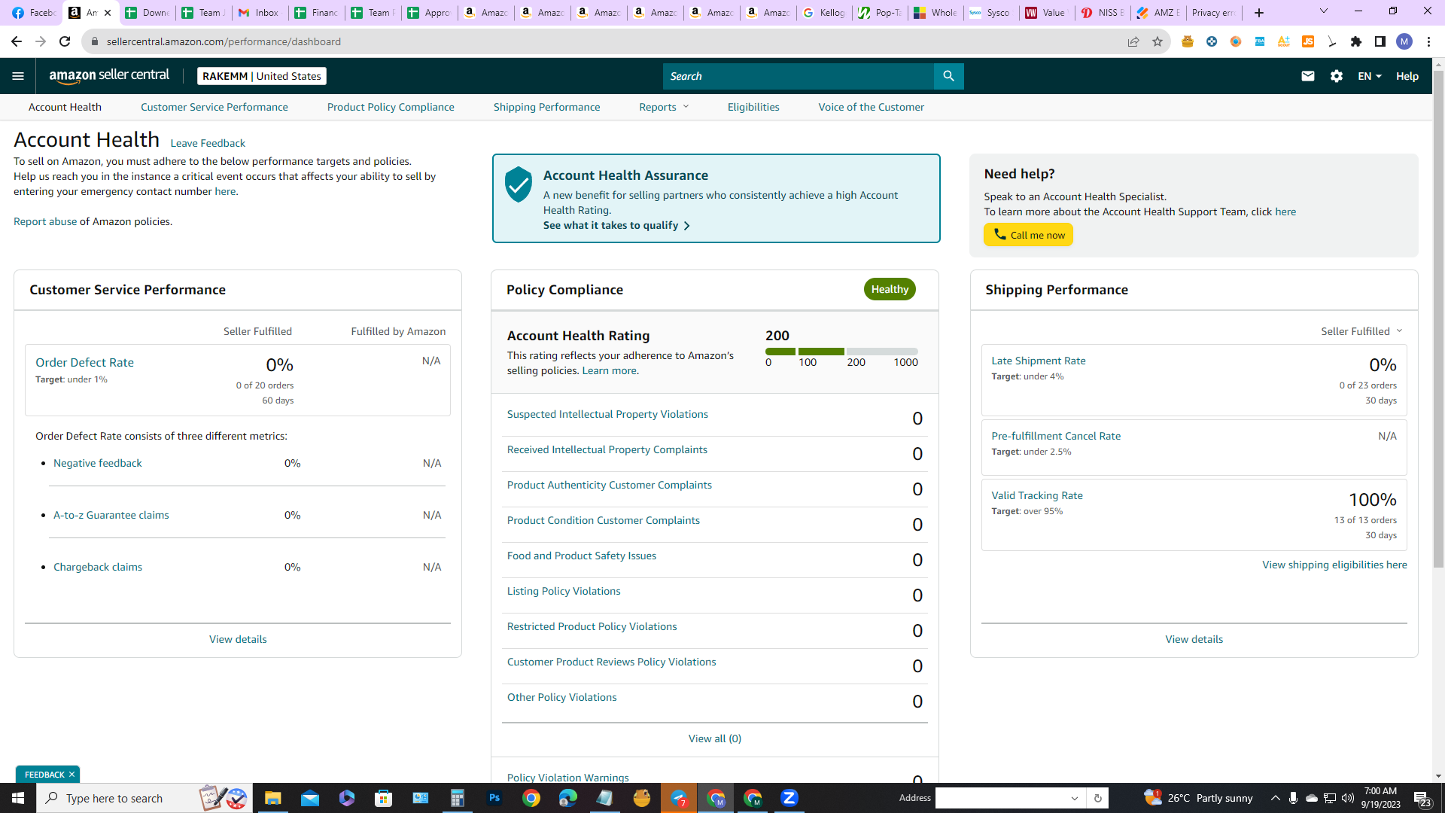1445x813 pixels.
Task: Expand the browser tab search chevron
Action: [x=1324, y=11]
